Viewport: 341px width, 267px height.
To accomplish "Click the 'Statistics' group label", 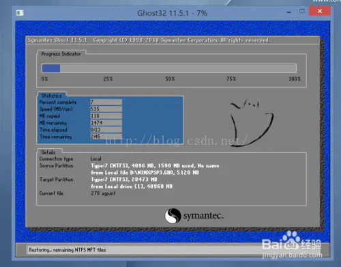I will point(51,96).
